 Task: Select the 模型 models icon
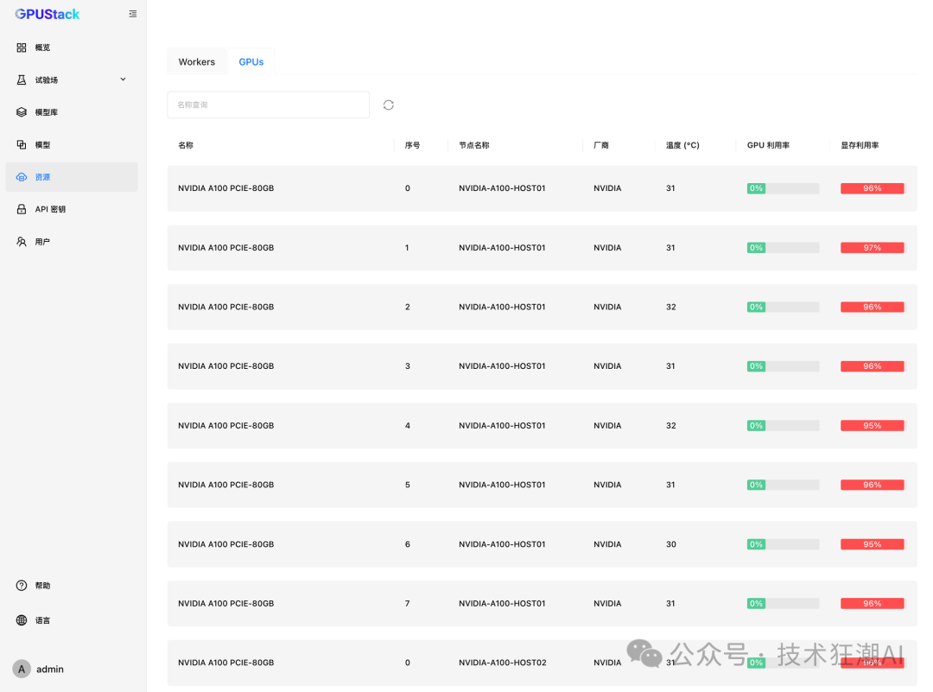pyautogui.click(x=22, y=144)
